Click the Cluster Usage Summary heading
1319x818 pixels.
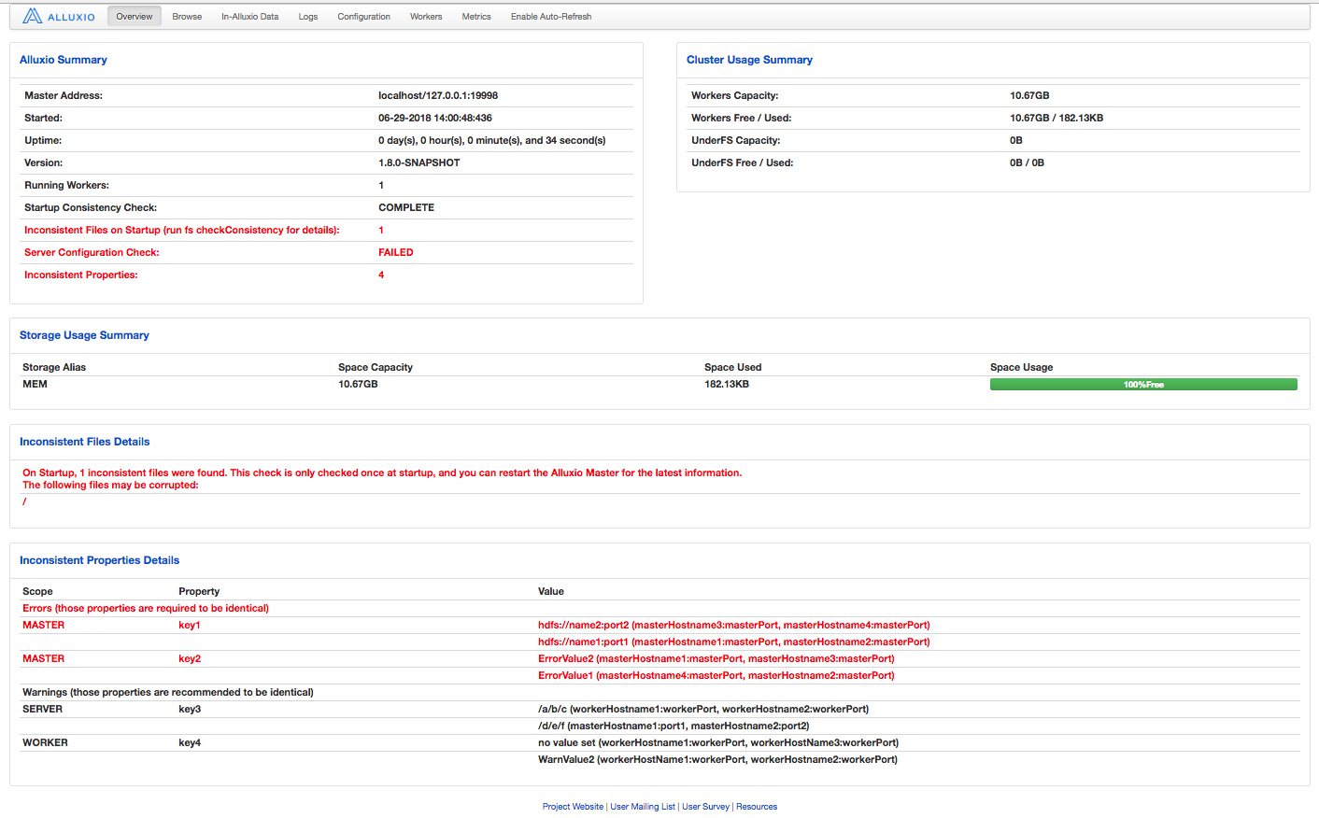749,60
